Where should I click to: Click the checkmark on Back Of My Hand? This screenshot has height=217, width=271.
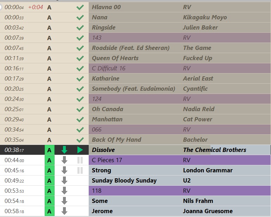pyautogui.click(x=80, y=140)
